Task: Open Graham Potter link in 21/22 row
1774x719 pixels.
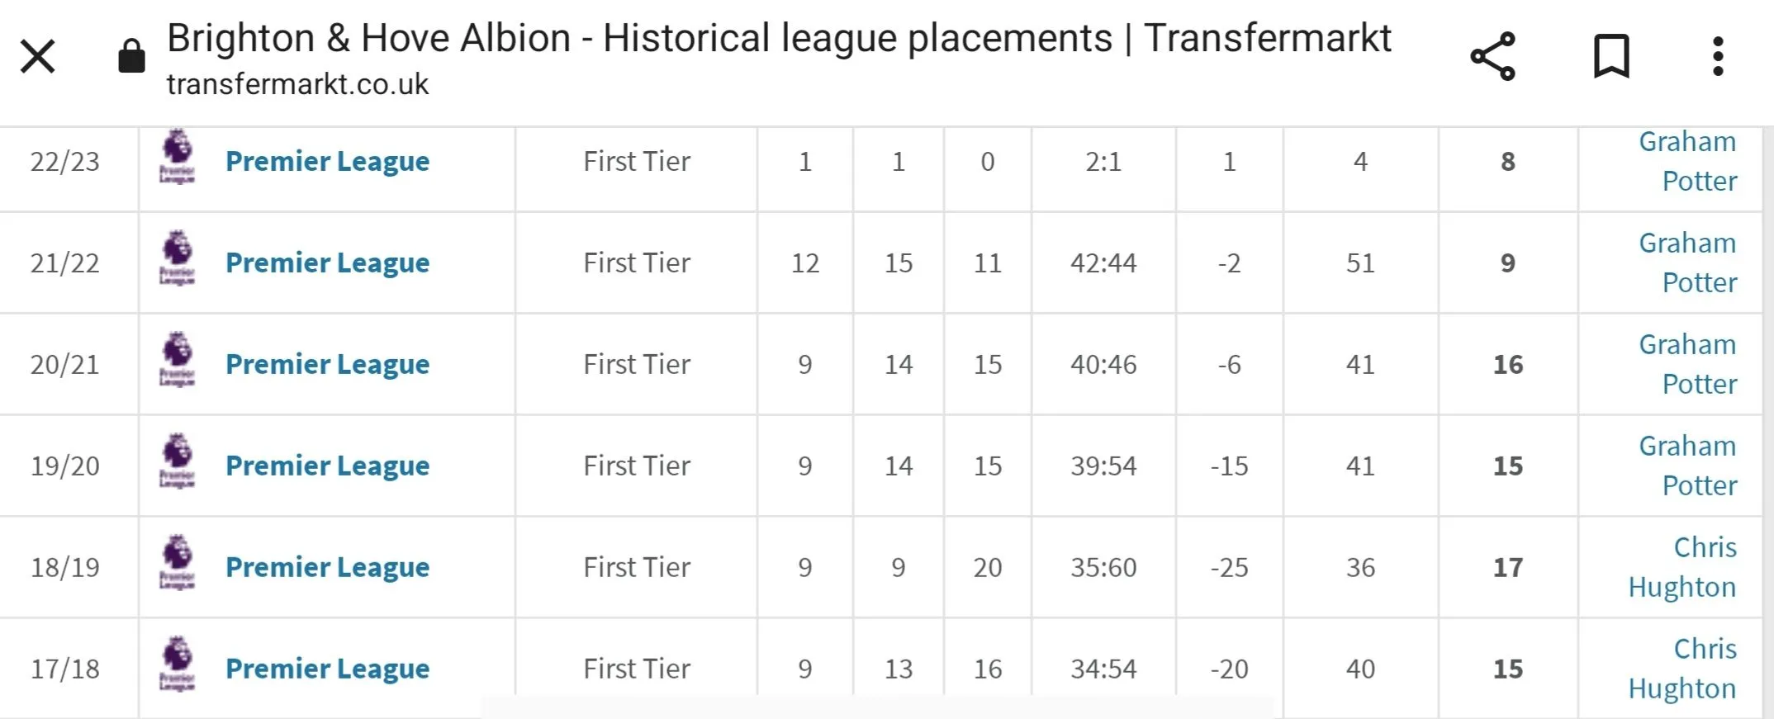Action: coord(1688,263)
